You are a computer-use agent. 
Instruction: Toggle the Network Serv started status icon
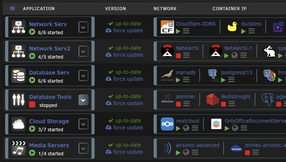click(x=32, y=32)
